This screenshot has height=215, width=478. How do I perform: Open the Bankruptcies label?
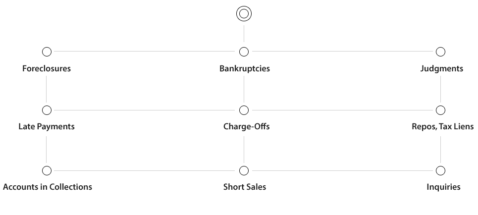[245, 69]
